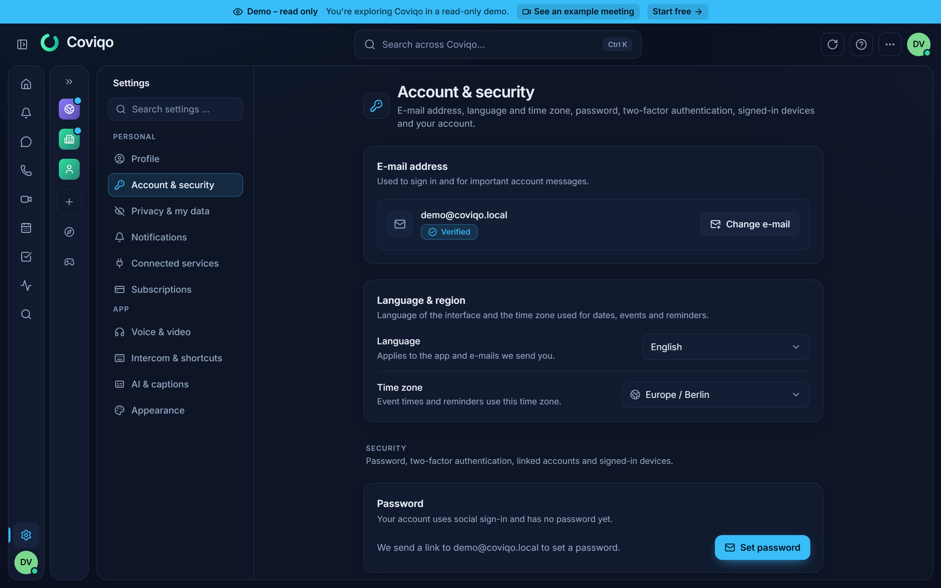Open Voice & video settings
This screenshot has width=941, height=588.
pos(175,332)
